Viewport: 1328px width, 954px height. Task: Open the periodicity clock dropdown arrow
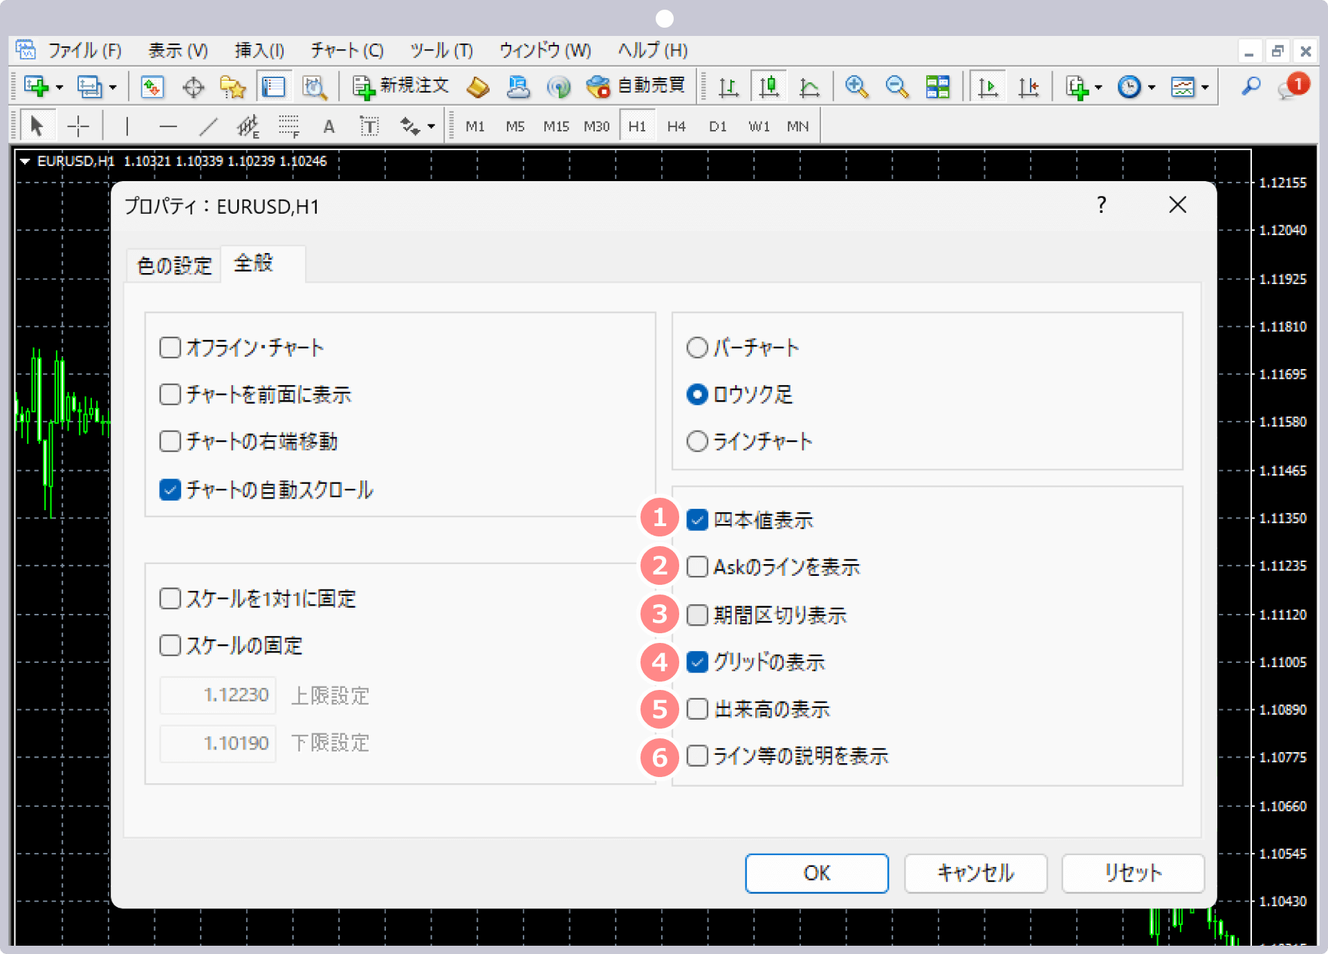point(1152,88)
